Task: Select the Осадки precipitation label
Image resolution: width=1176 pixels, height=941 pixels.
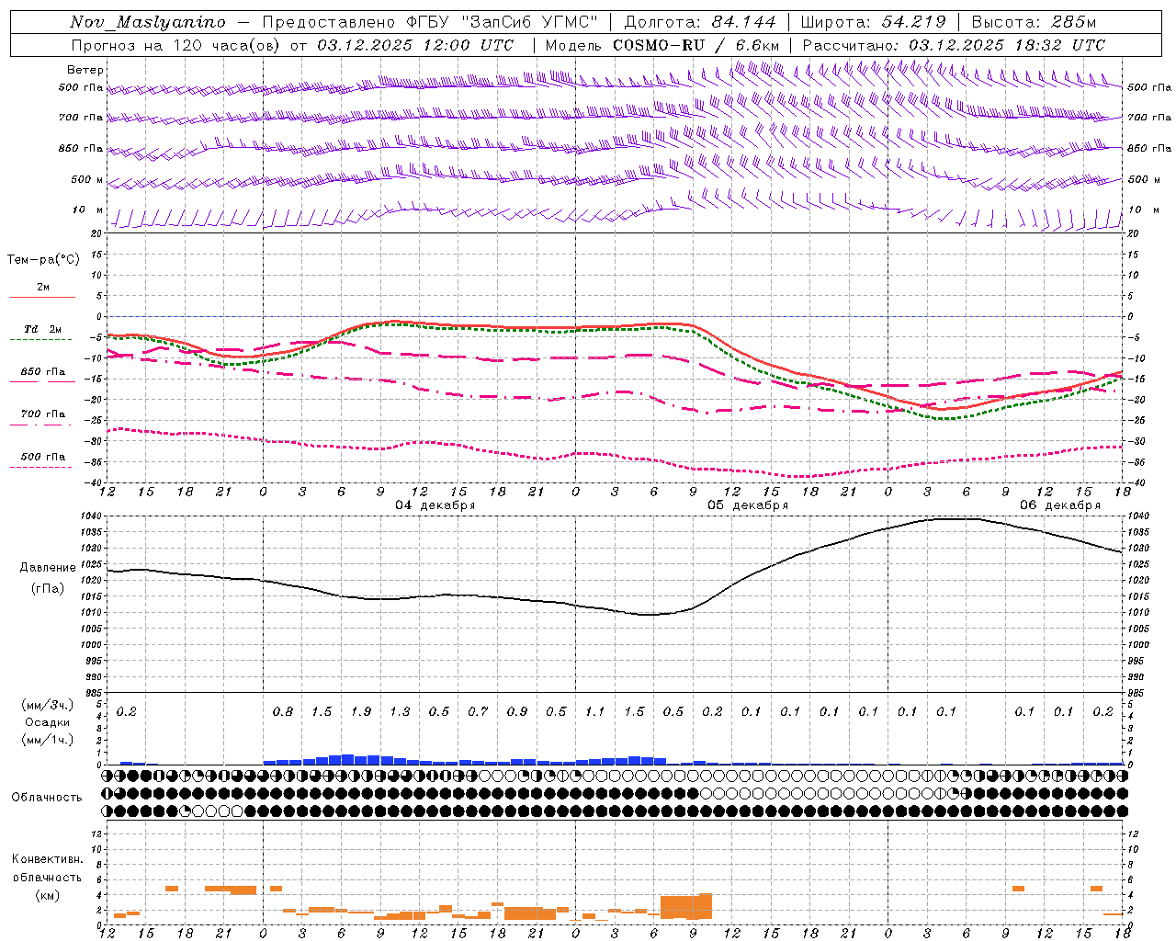Action: (x=48, y=722)
